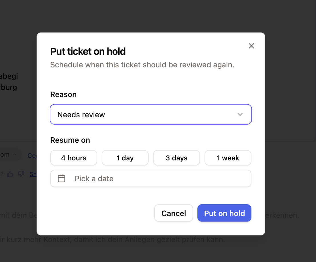Click the calendar icon in date field
The image size is (316, 262).
62,179
